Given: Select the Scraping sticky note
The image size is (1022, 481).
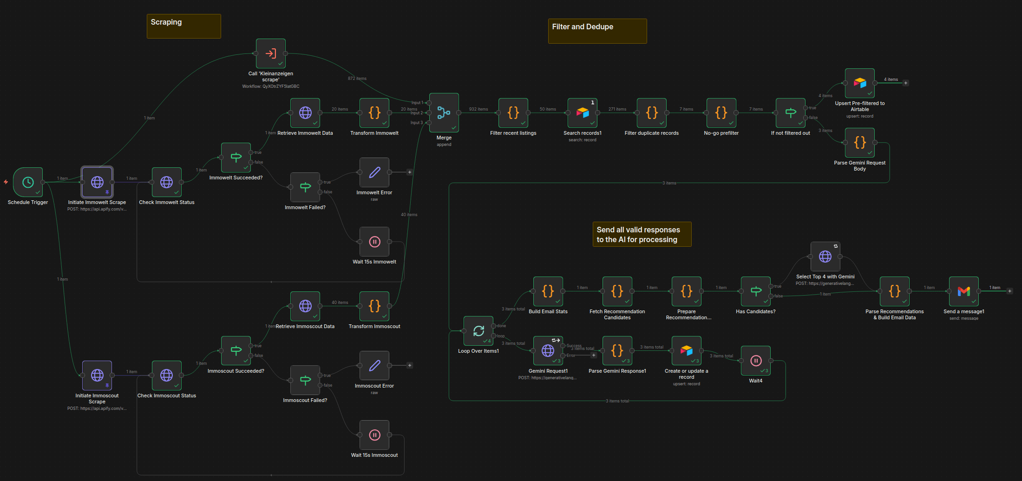Looking at the screenshot, I should click(183, 26).
